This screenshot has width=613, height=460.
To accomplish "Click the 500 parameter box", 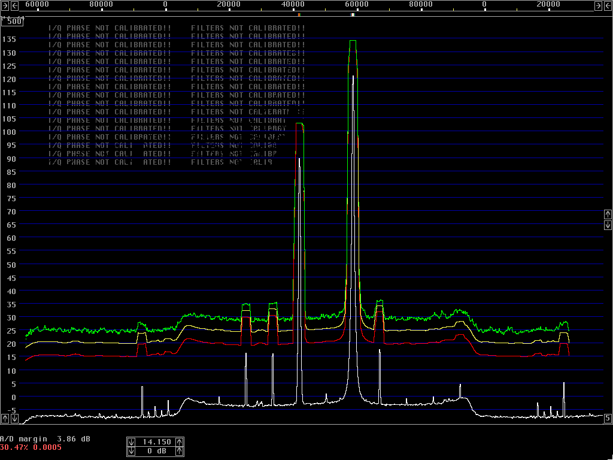I will [x=12, y=22].
